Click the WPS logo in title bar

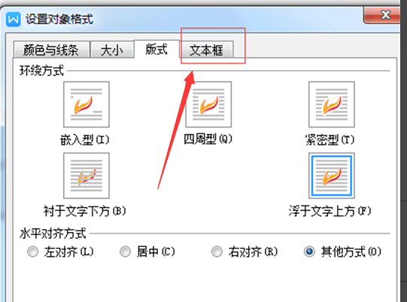13,20
